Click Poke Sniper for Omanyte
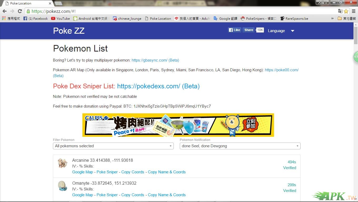The width and height of the screenshot is (358, 202). [107, 195]
